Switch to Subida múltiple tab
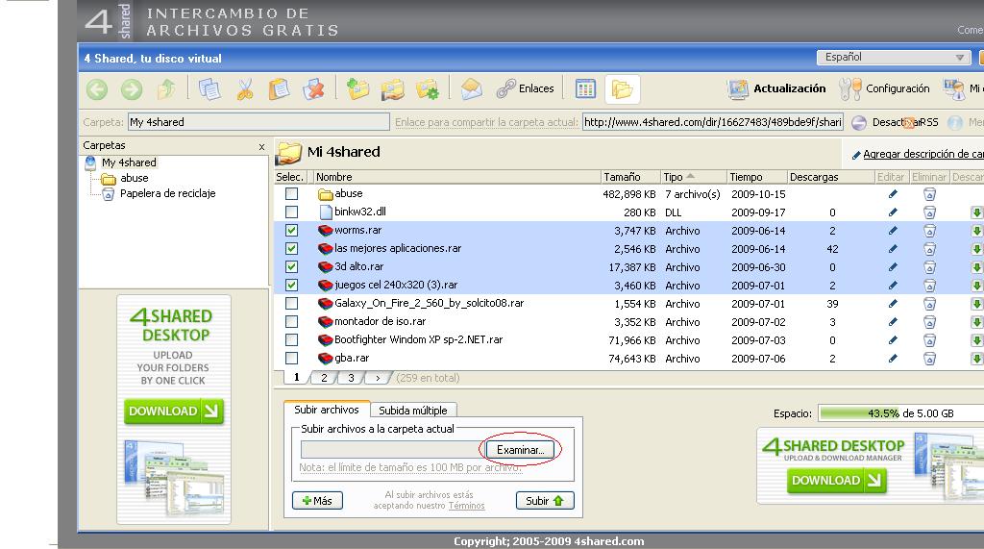 pyautogui.click(x=413, y=411)
